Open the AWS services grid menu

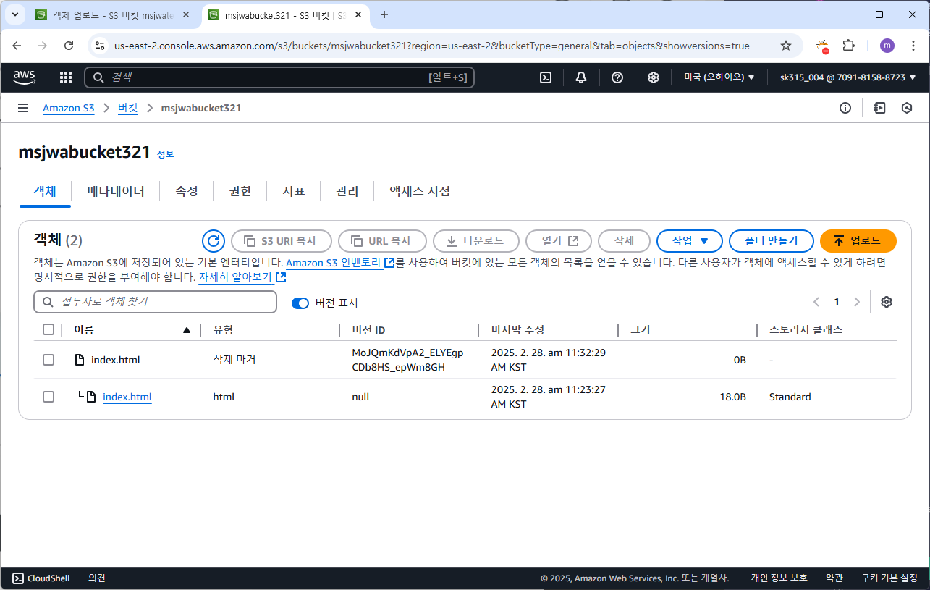pyautogui.click(x=66, y=77)
